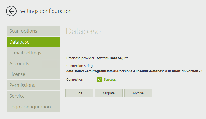Click the SQLite connection string value
Viewport: 206px width, 119px height.
click(134, 71)
